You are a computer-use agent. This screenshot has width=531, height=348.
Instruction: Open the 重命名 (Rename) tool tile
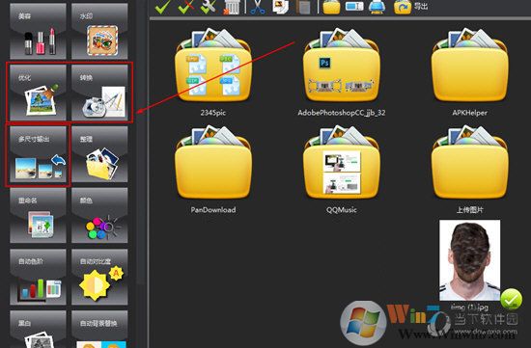point(38,215)
